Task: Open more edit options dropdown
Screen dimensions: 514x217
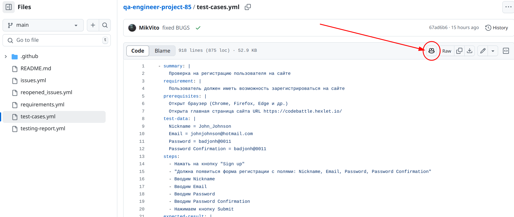Action: point(493,51)
